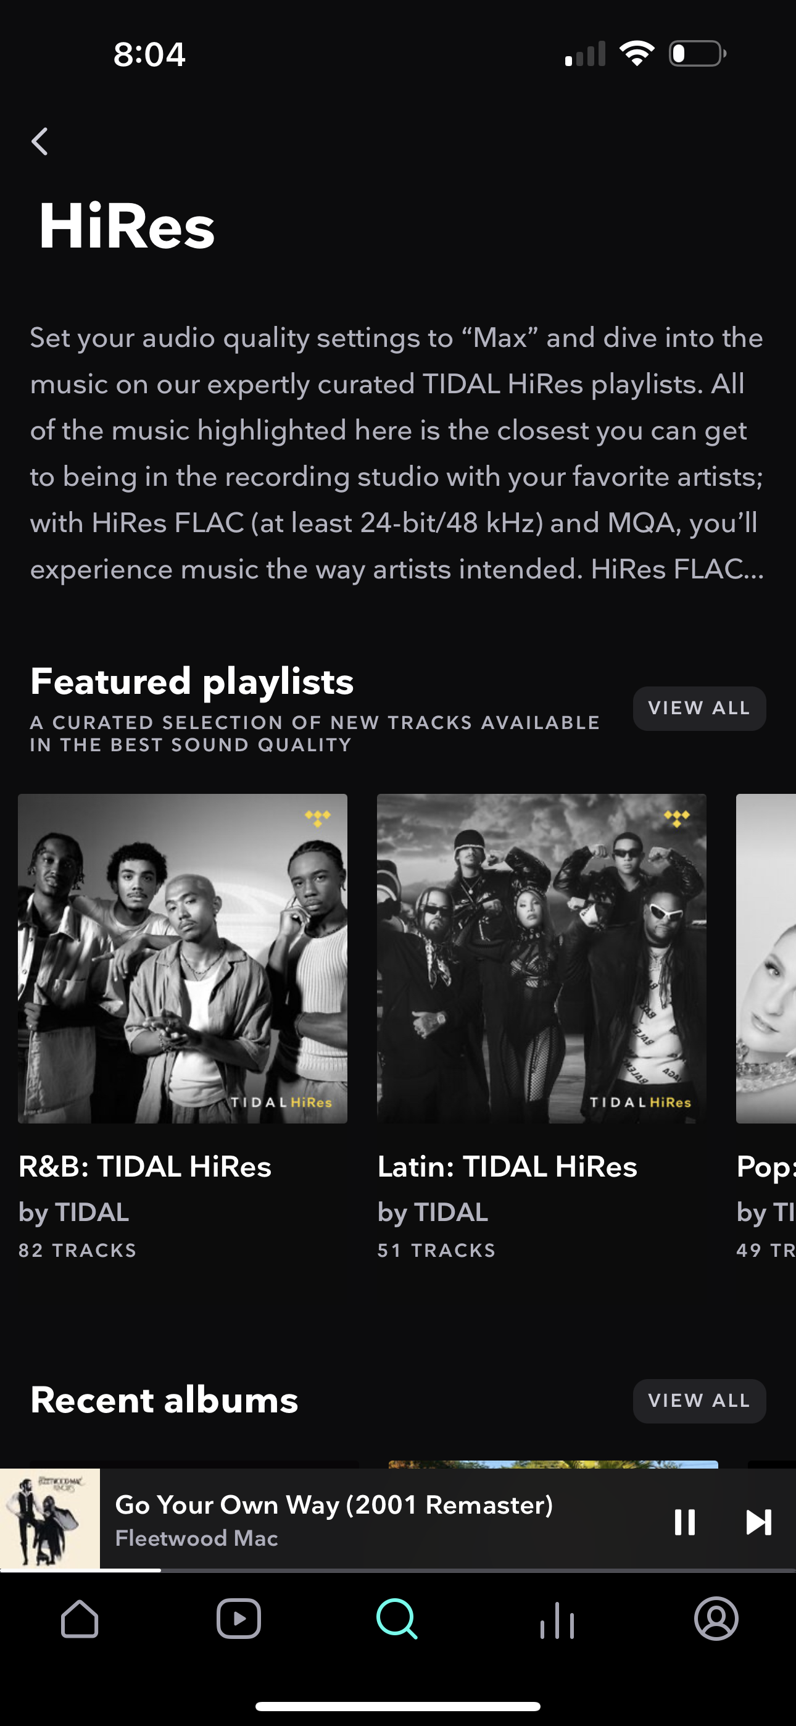Expand the mini player by tapping the song title

(334, 1506)
